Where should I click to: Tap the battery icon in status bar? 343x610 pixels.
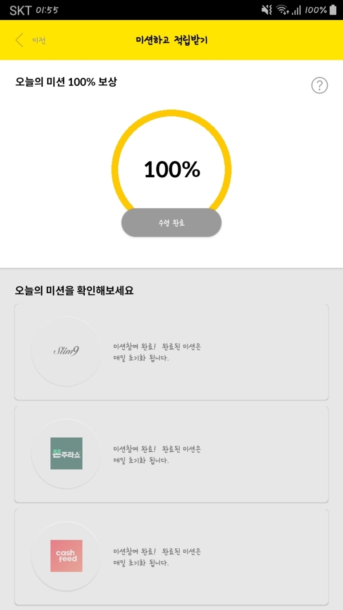333,10
